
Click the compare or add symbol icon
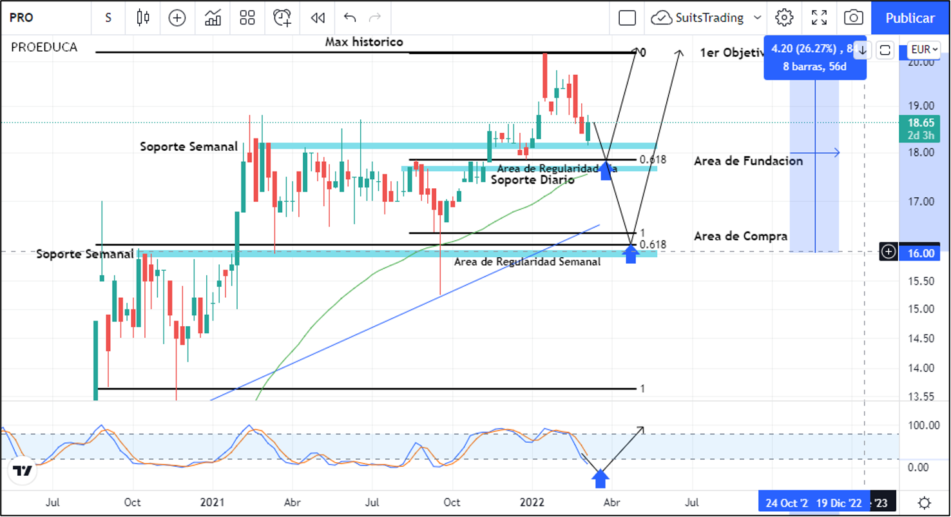point(177,18)
